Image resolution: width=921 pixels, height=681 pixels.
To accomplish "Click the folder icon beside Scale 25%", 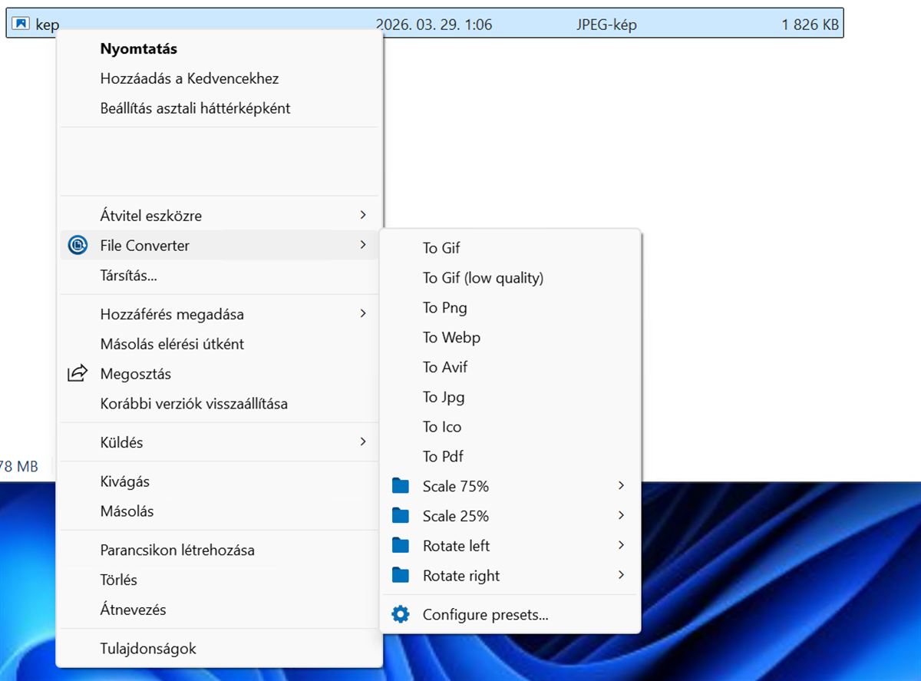I will 400,515.
